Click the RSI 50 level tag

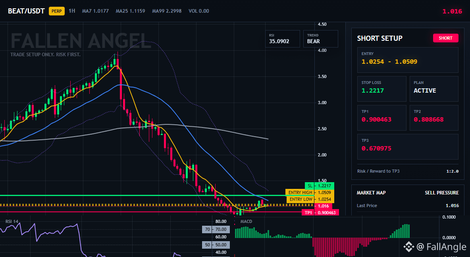point(216,245)
